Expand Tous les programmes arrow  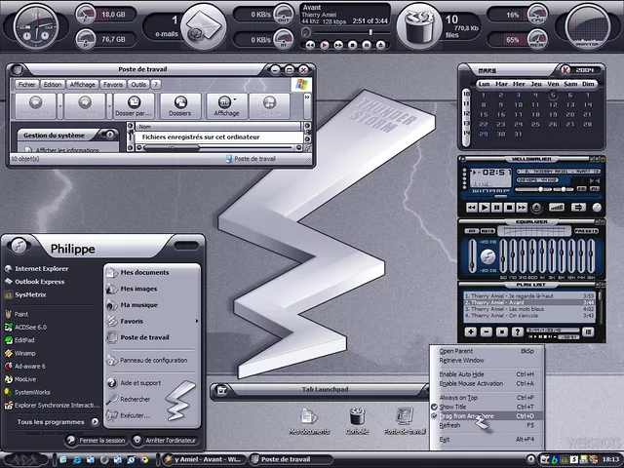click(95, 422)
